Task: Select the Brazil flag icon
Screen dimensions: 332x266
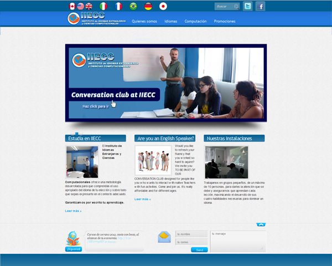Action: [133, 6]
